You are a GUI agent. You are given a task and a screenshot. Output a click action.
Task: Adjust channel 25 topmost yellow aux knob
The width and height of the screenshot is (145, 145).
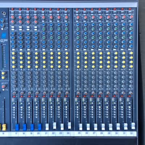tap(78, 53)
